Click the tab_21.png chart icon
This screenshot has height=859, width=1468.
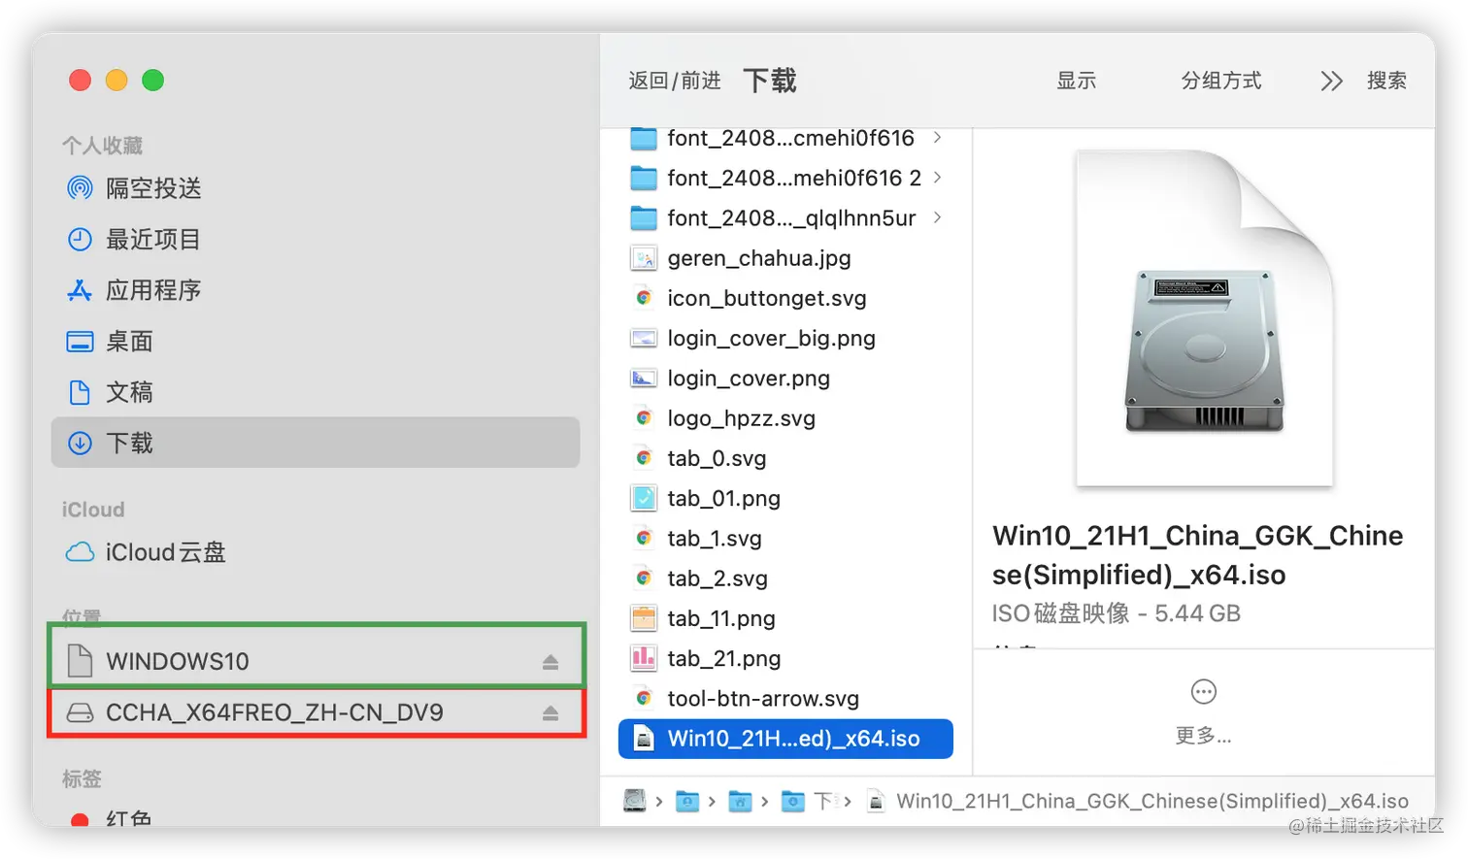point(644,658)
